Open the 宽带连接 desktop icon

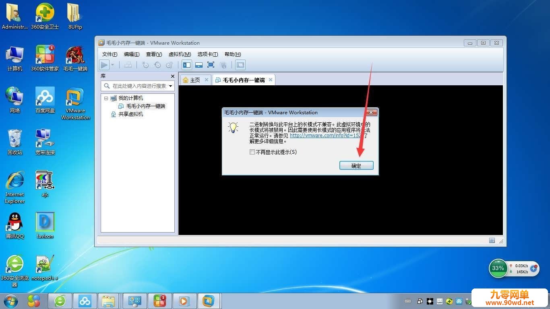(45, 142)
